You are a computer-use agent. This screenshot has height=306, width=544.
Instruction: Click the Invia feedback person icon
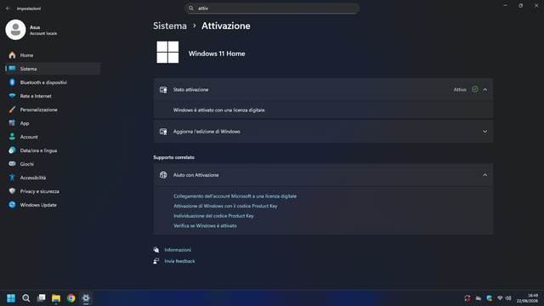coord(156,261)
